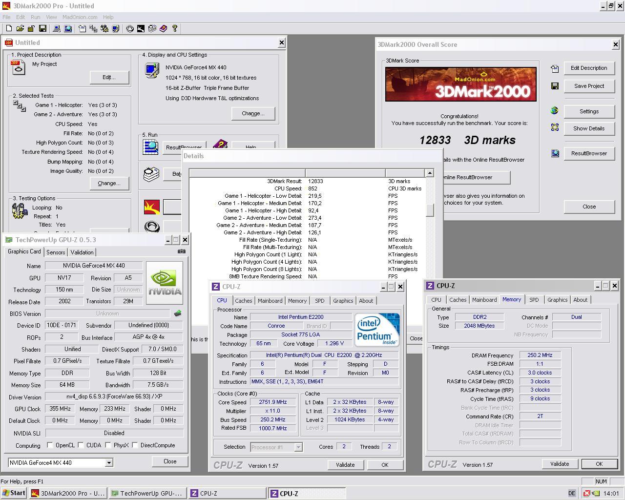Click the GPU-Z BIOS save chip icon
Screen dimensions: 625x500
pos(178,313)
